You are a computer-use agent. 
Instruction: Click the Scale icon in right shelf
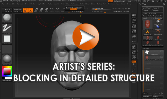click(134, 52)
